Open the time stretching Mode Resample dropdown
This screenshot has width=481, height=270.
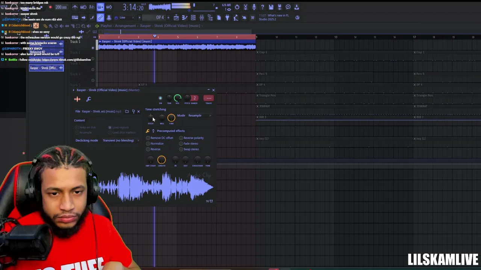coord(199,115)
